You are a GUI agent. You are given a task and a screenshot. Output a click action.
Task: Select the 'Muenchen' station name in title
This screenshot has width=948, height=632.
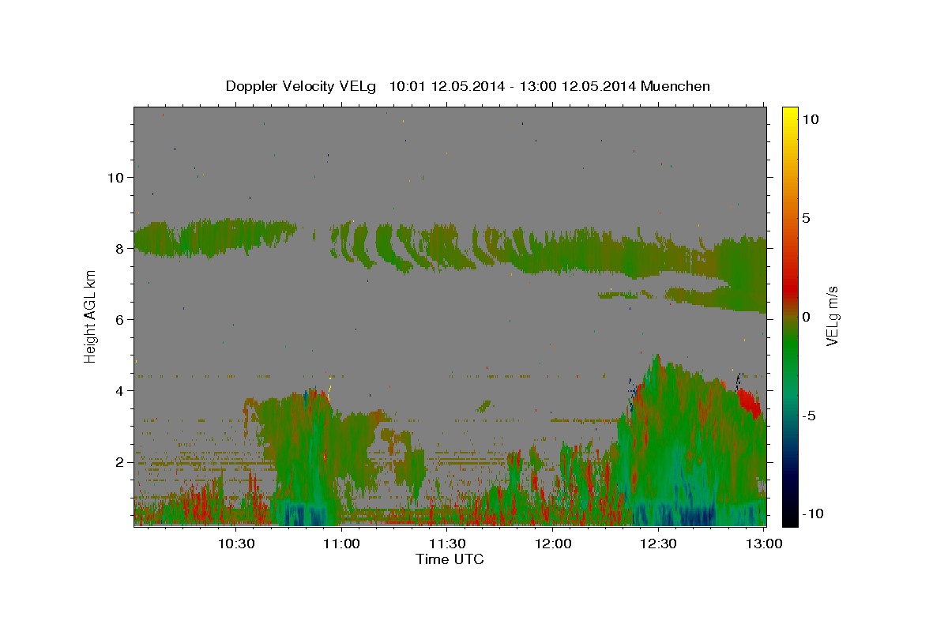(x=675, y=86)
